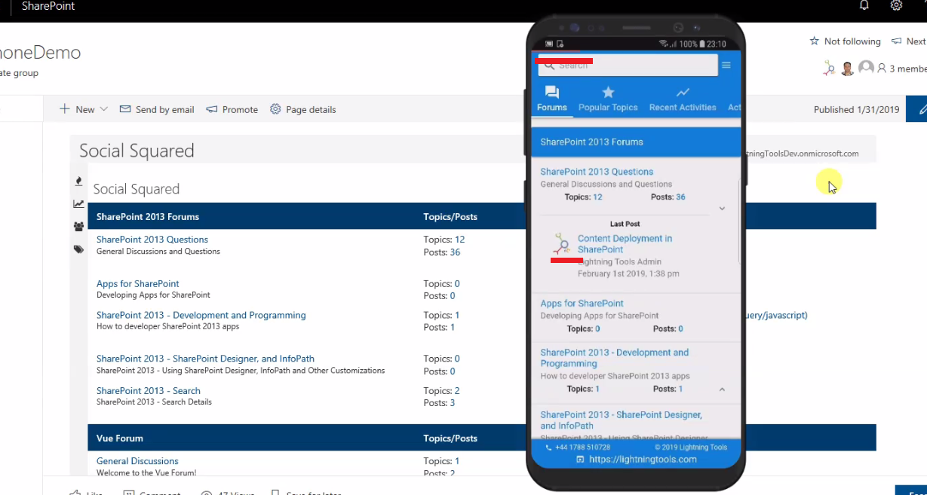Viewport: 927px width, 495px height.
Task: Open Development and Programming forum on phone
Action: coord(615,358)
